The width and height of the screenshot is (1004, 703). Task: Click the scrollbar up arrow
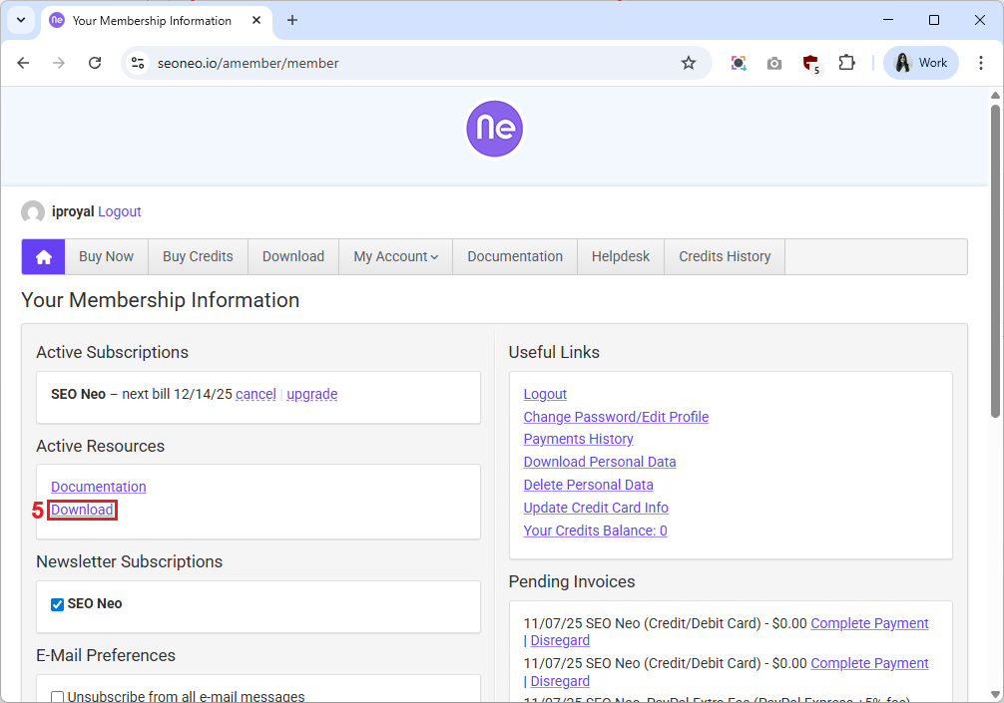click(x=995, y=96)
